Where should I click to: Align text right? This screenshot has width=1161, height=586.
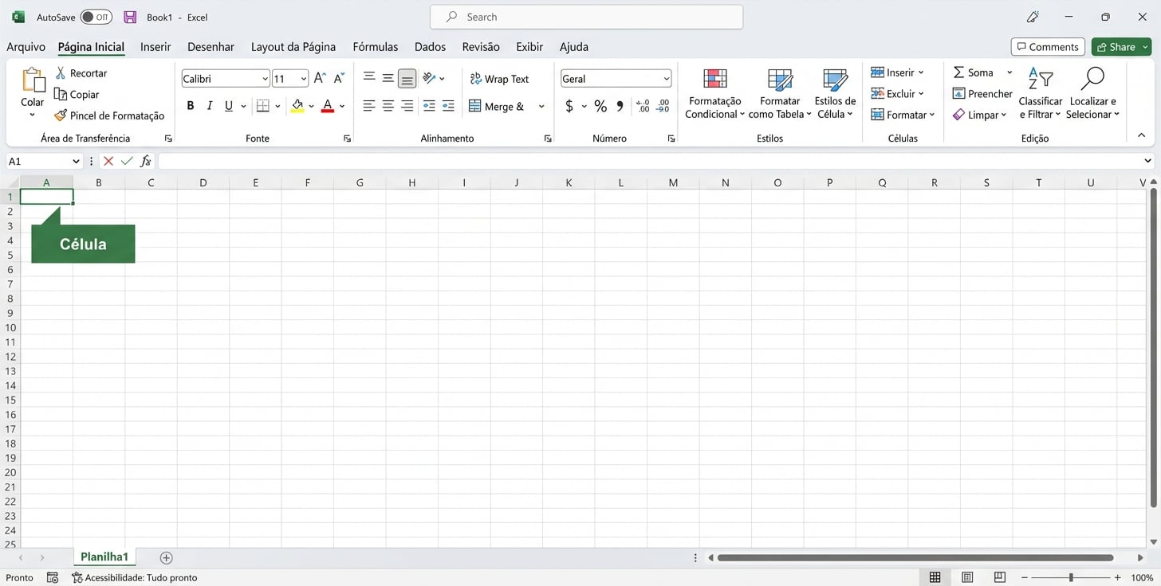click(407, 106)
